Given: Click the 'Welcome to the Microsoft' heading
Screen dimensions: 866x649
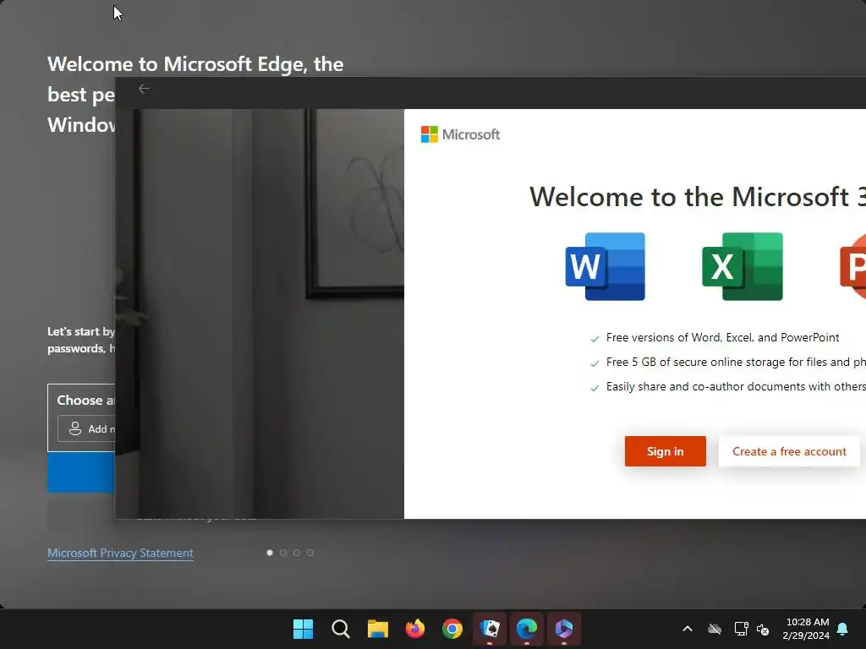Looking at the screenshot, I should [698, 196].
